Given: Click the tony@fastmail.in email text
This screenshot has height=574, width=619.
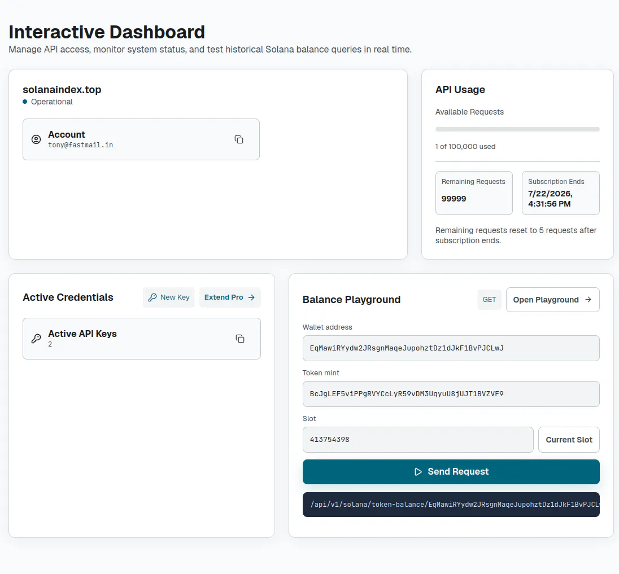Looking at the screenshot, I should pos(81,145).
